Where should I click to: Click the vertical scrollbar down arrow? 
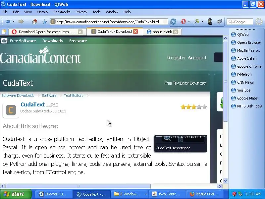tap(225, 180)
